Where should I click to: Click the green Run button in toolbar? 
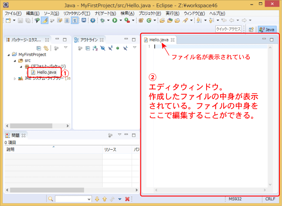(115, 21)
